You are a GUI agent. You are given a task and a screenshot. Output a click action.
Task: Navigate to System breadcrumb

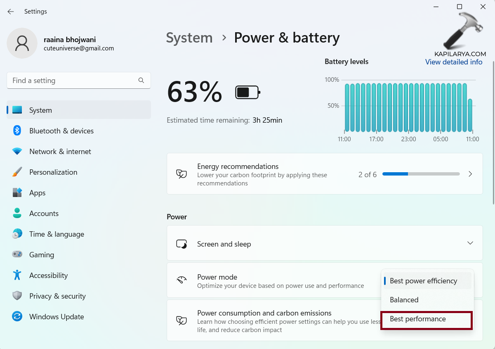[189, 38]
